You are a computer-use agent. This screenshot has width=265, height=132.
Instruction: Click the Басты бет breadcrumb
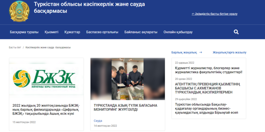(x=15, y=48)
